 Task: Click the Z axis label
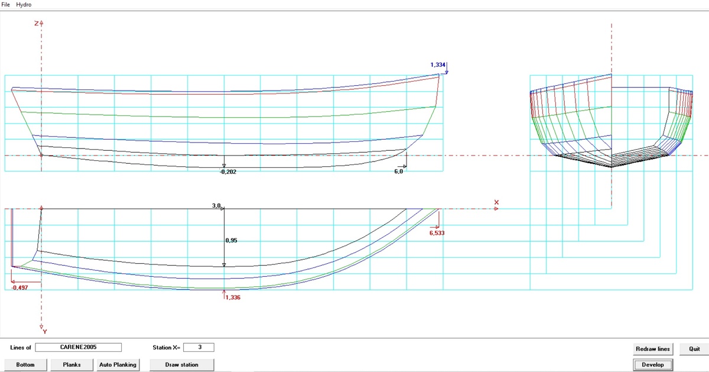pyautogui.click(x=36, y=23)
